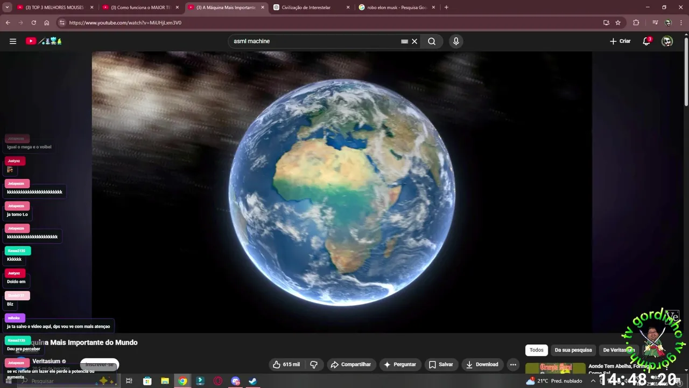Click the page vertical scrollbar
The height and width of the screenshot is (388, 689).
(686, 70)
